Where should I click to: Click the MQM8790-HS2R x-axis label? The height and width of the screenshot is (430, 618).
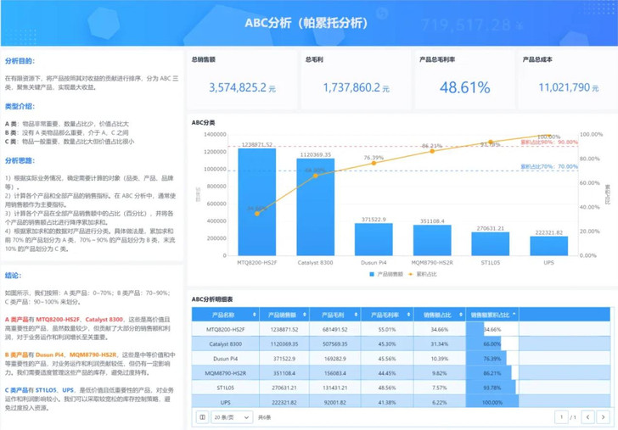tap(432, 263)
